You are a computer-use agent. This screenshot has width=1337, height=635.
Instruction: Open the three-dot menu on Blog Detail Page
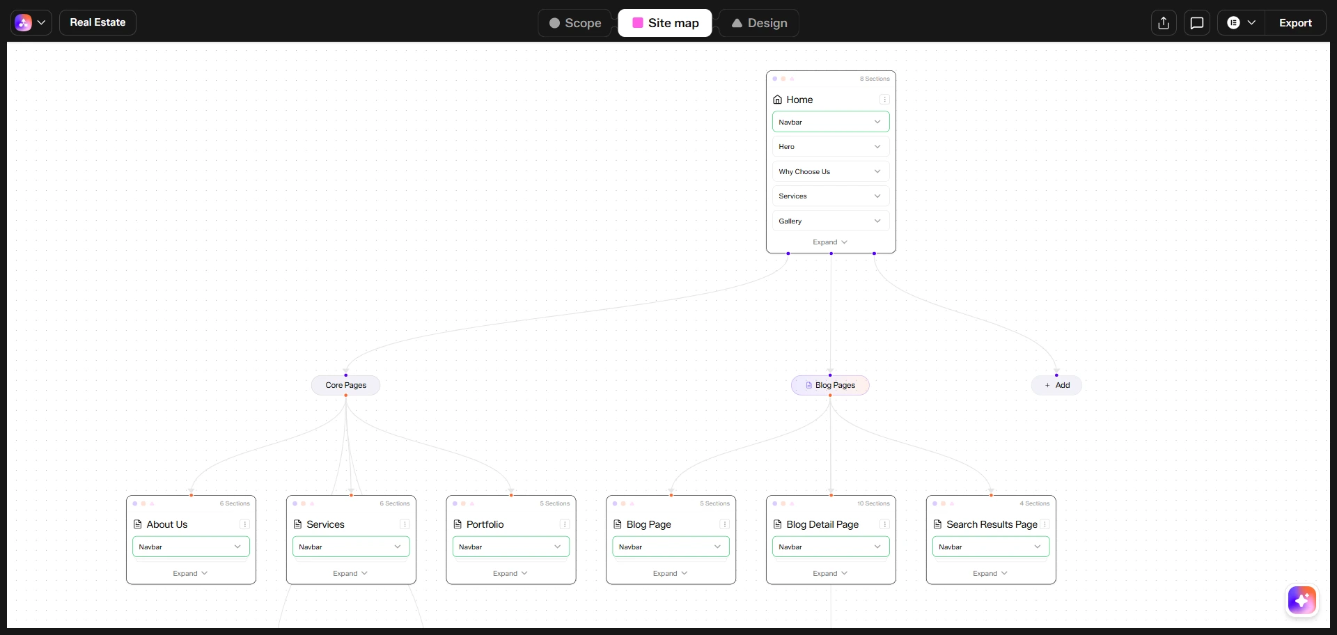coord(884,524)
